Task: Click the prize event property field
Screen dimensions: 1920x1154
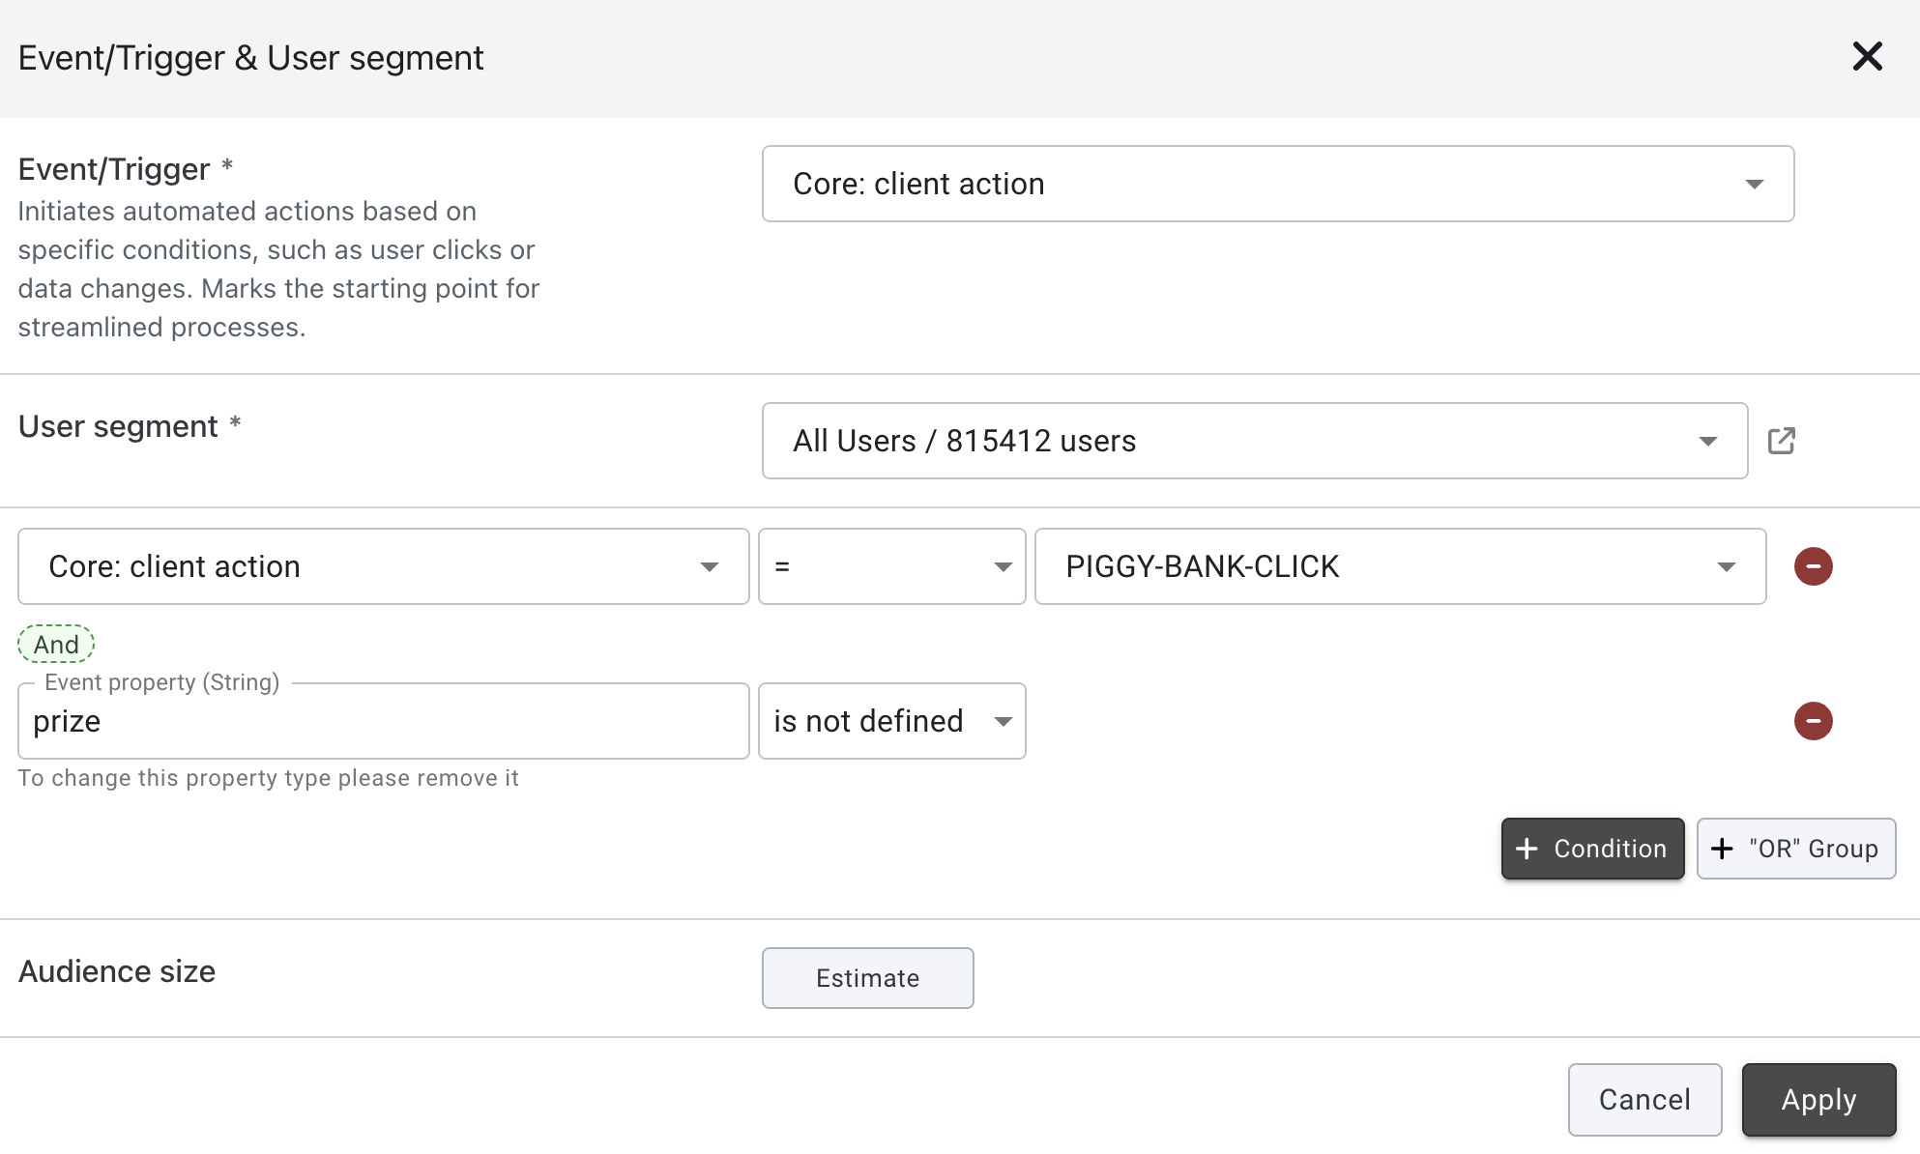Action: pyautogui.click(x=383, y=722)
